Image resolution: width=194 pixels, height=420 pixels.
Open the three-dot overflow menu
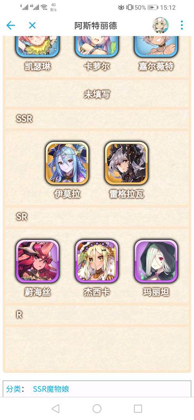click(x=182, y=25)
